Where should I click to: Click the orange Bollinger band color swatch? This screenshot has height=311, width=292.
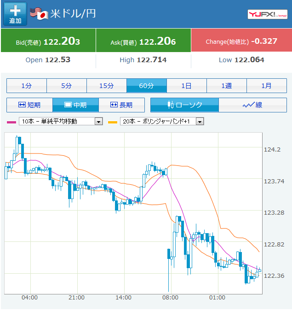coord(112,122)
